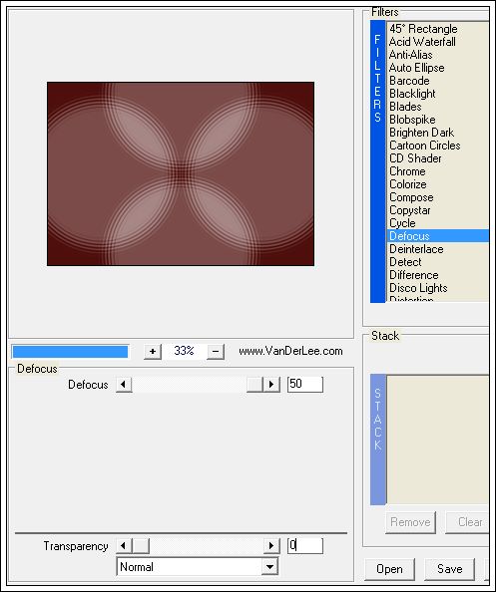Select the Deinterlace filter

coord(416,249)
